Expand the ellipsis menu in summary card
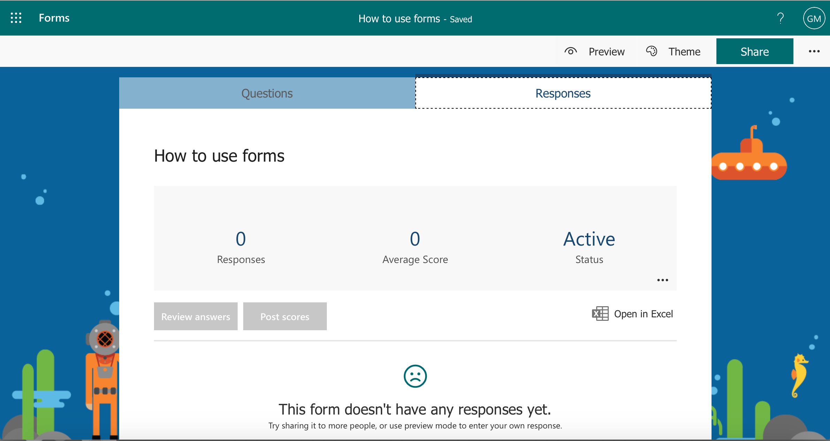Screen dimensions: 830x441 pyautogui.click(x=662, y=280)
